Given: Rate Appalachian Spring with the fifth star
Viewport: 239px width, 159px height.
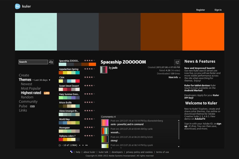Looking at the screenshot, I should pyautogui.click(x=94, y=69).
